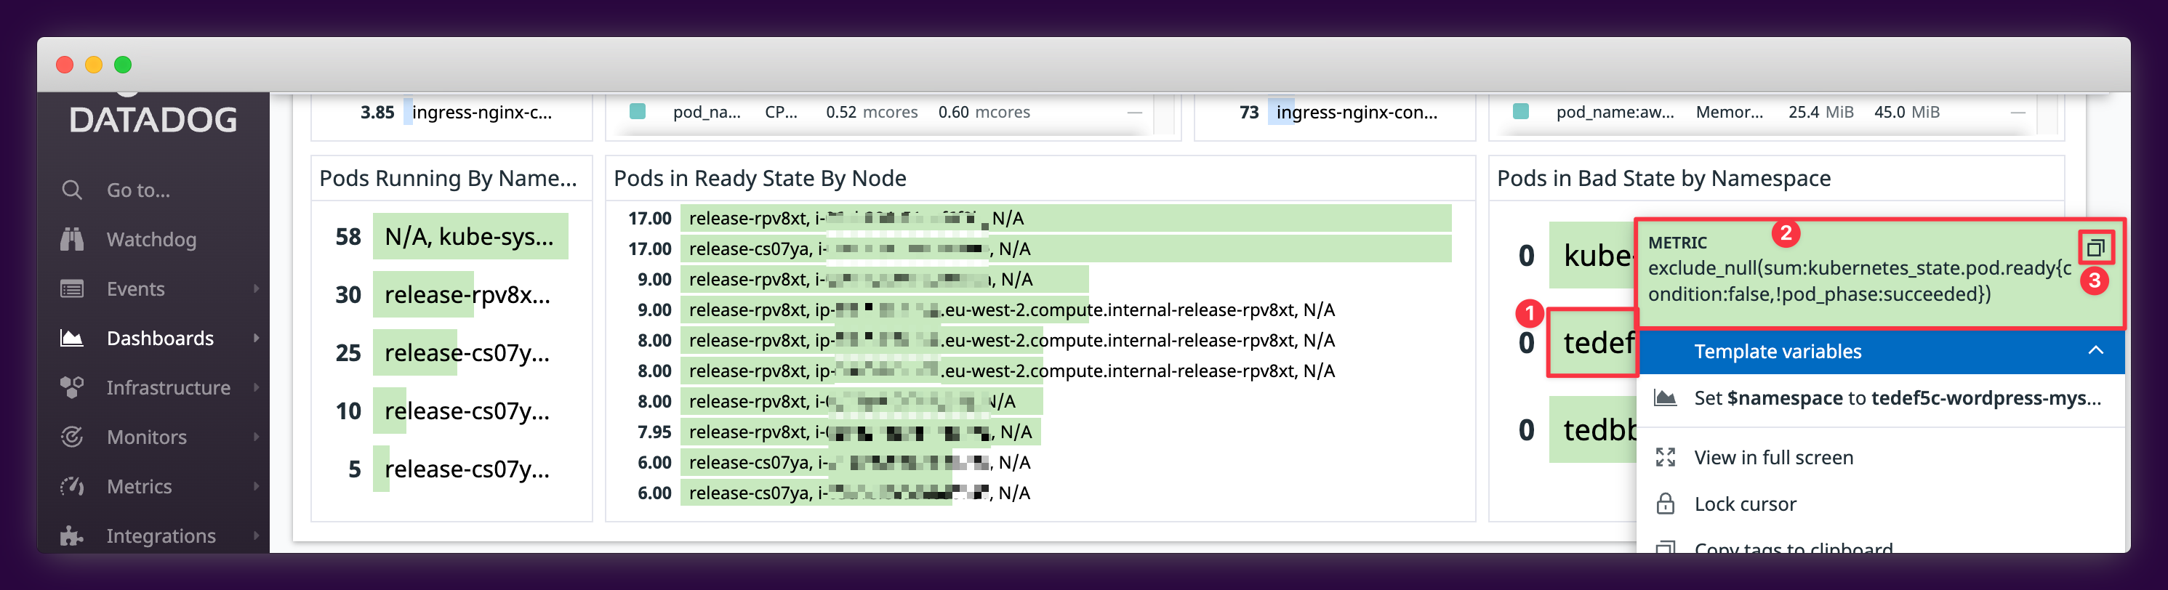This screenshot has width=2168, height=590.
Task: Click the Go to search magnifier icon
Action: click(73, 190)
